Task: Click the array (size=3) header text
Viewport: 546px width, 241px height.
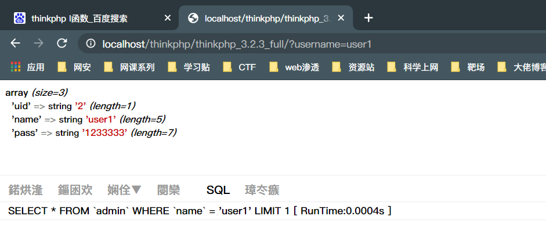Action: 37,93
